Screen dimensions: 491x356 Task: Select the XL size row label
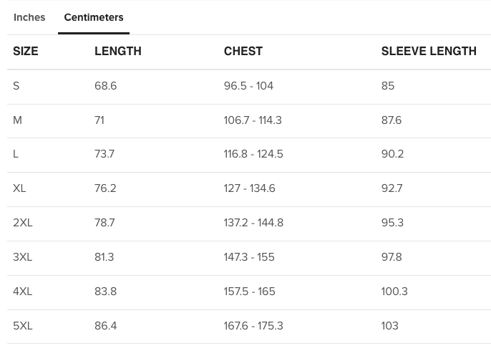tap(19, 188)
